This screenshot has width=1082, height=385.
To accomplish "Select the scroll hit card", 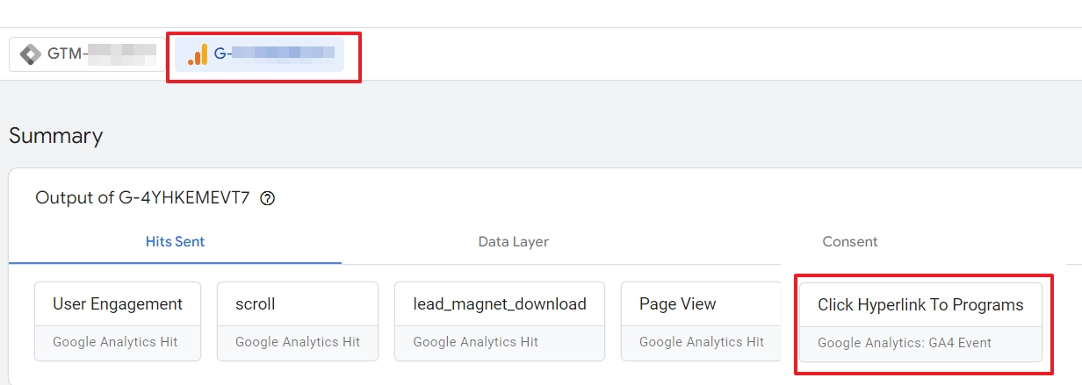I will point(298,321).
